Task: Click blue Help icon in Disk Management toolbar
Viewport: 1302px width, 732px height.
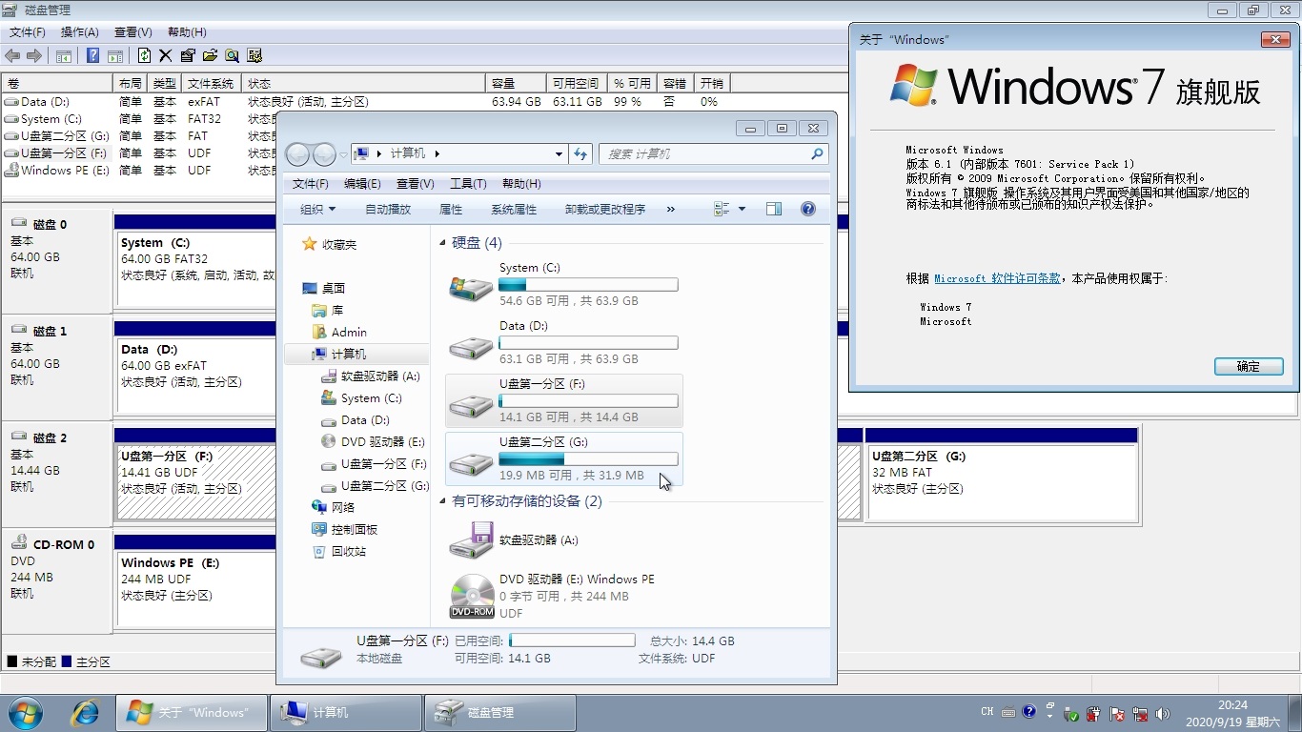Action: tap(92, 56)
